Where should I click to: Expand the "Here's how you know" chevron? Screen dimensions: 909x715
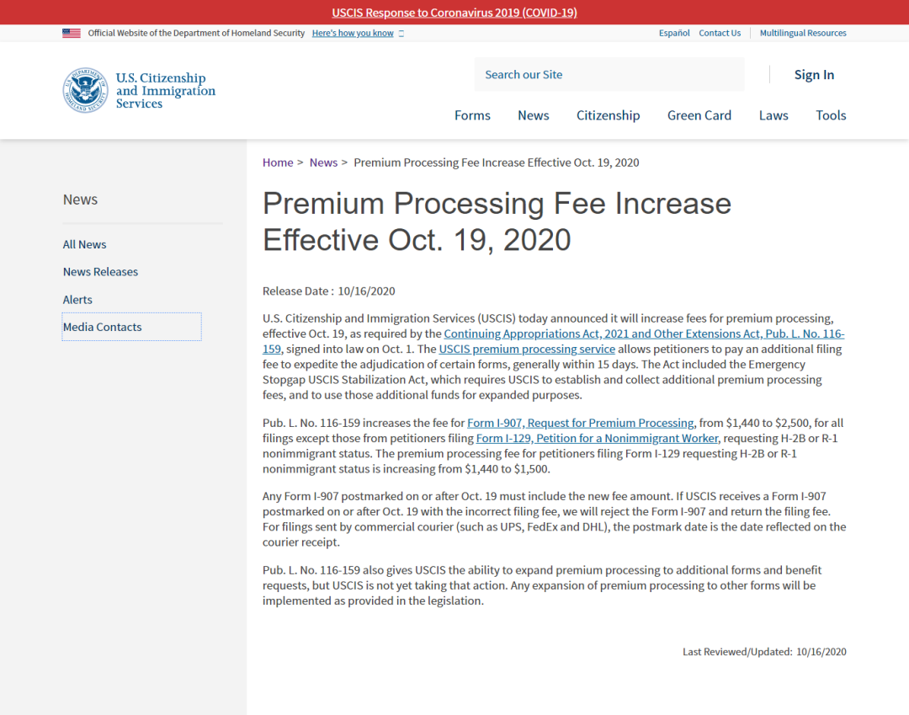coord(401,34)
